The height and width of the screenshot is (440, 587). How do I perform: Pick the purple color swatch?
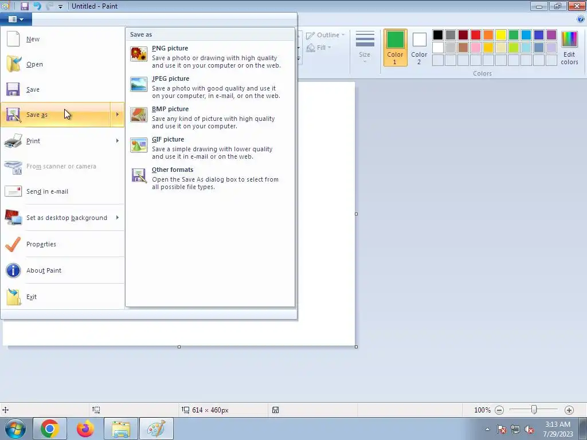click(551, 35)
